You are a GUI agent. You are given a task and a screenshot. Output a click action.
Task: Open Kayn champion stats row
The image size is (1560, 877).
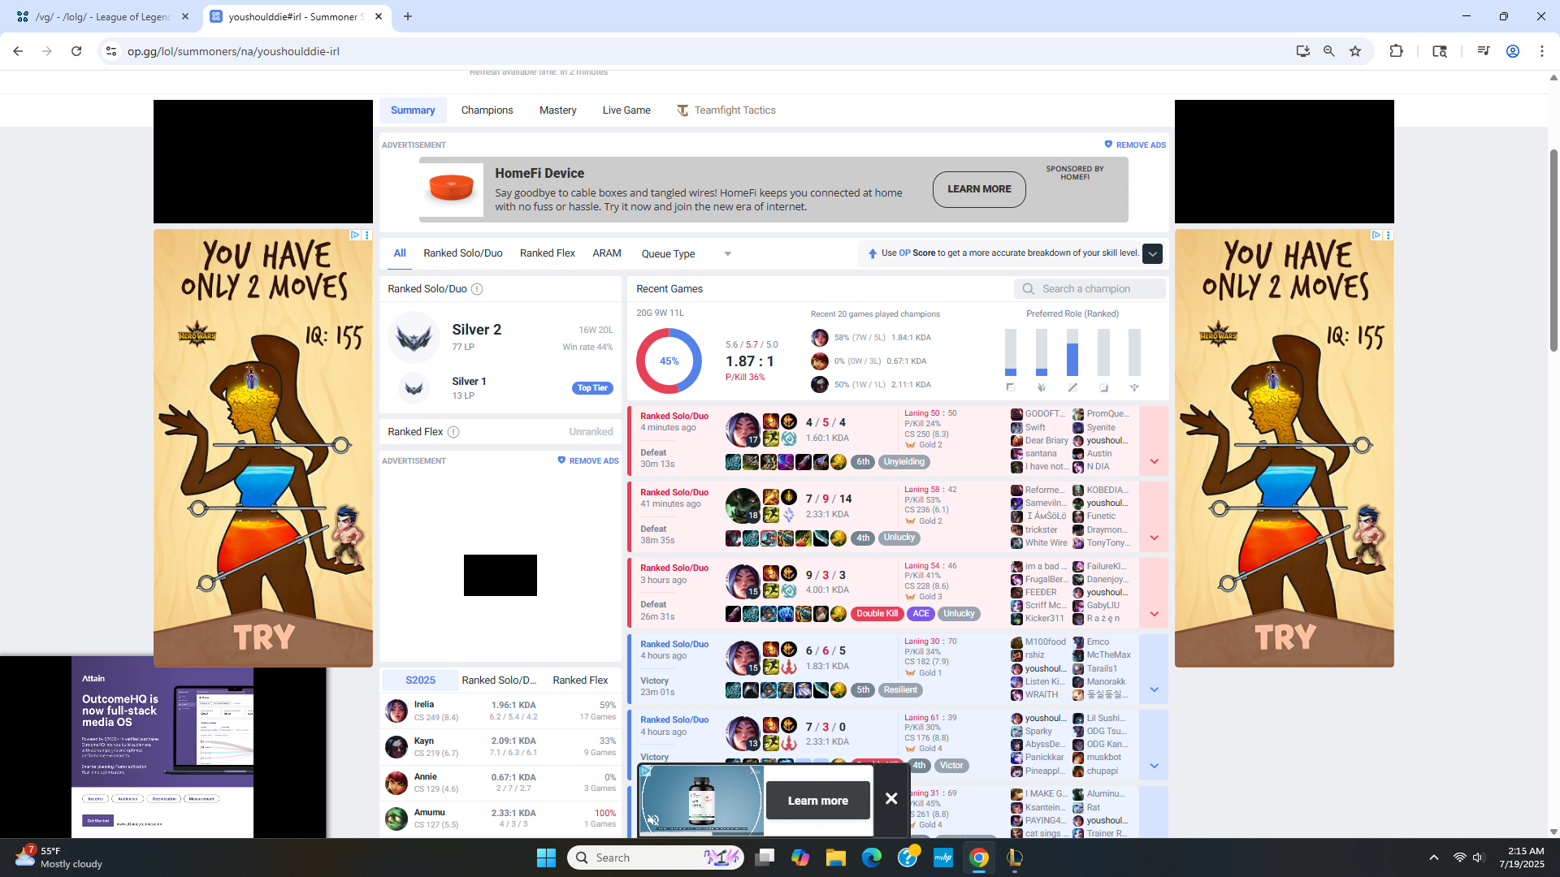coord(500,747)
